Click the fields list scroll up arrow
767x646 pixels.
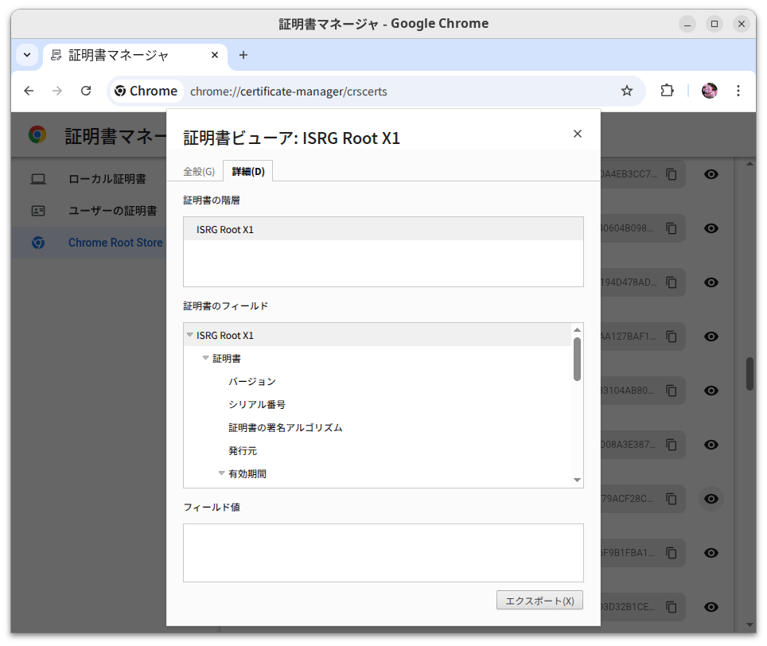point(577,329)
